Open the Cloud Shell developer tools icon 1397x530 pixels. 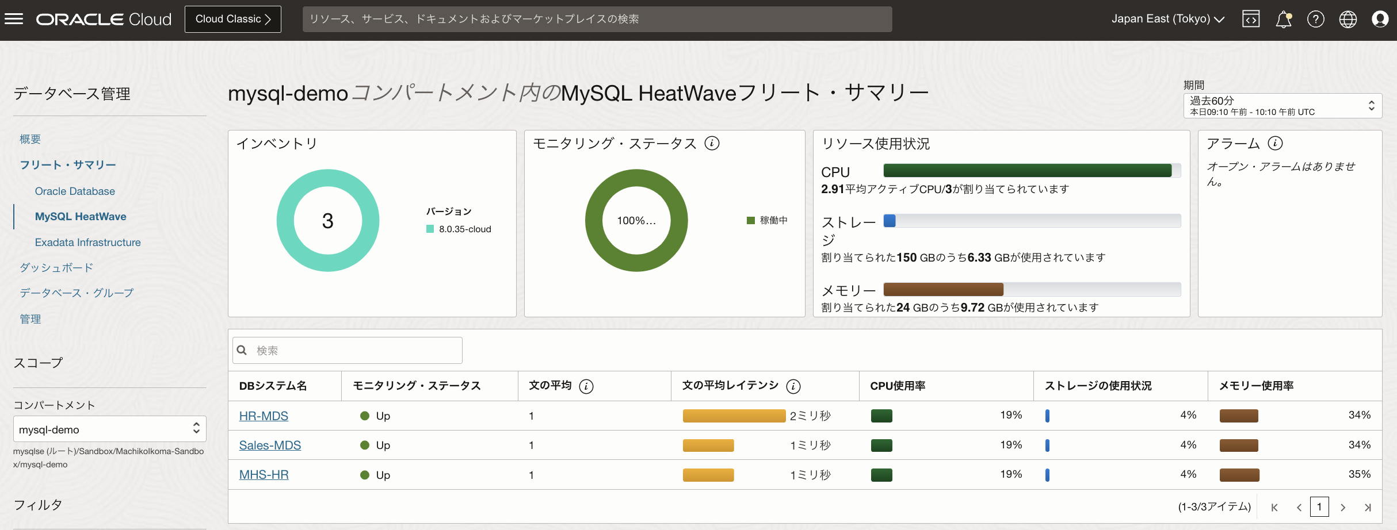pos(1251,19)
